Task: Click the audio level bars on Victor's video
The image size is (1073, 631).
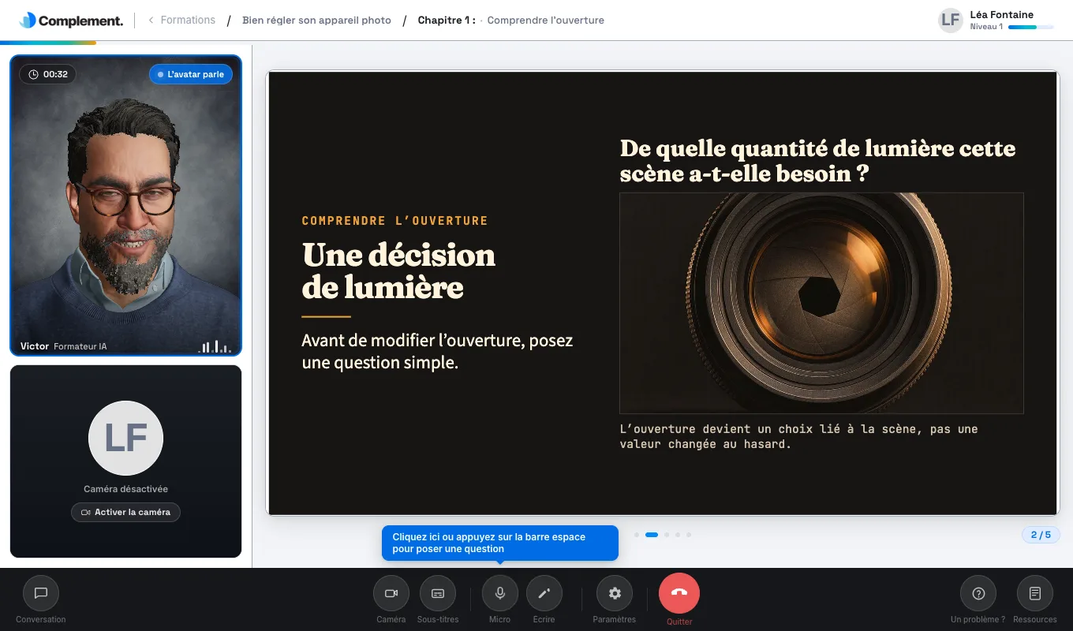Action: (x=214, y=346)
